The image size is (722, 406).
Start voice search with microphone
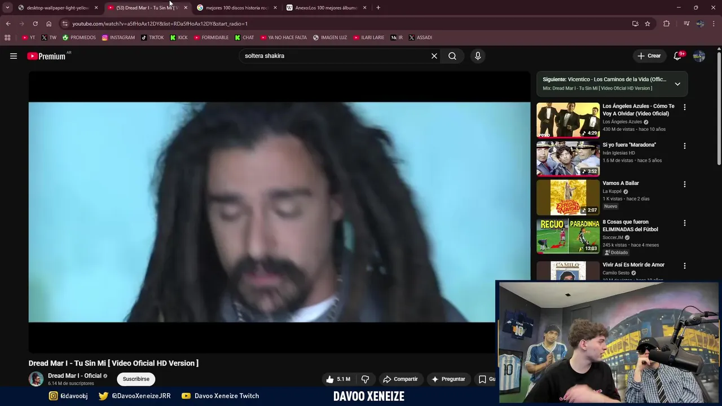tap(478, 56)
